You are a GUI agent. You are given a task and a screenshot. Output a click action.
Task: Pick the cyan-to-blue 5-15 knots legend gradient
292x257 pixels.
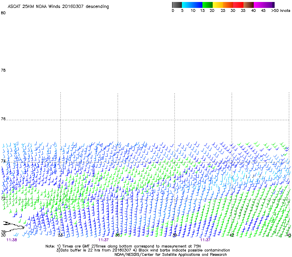coord(192,5)
